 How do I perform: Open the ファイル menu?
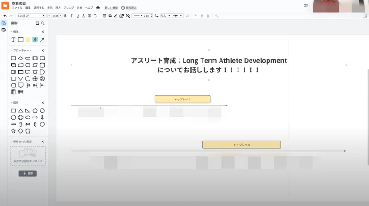pyautogui.click(x=17, y=8)
